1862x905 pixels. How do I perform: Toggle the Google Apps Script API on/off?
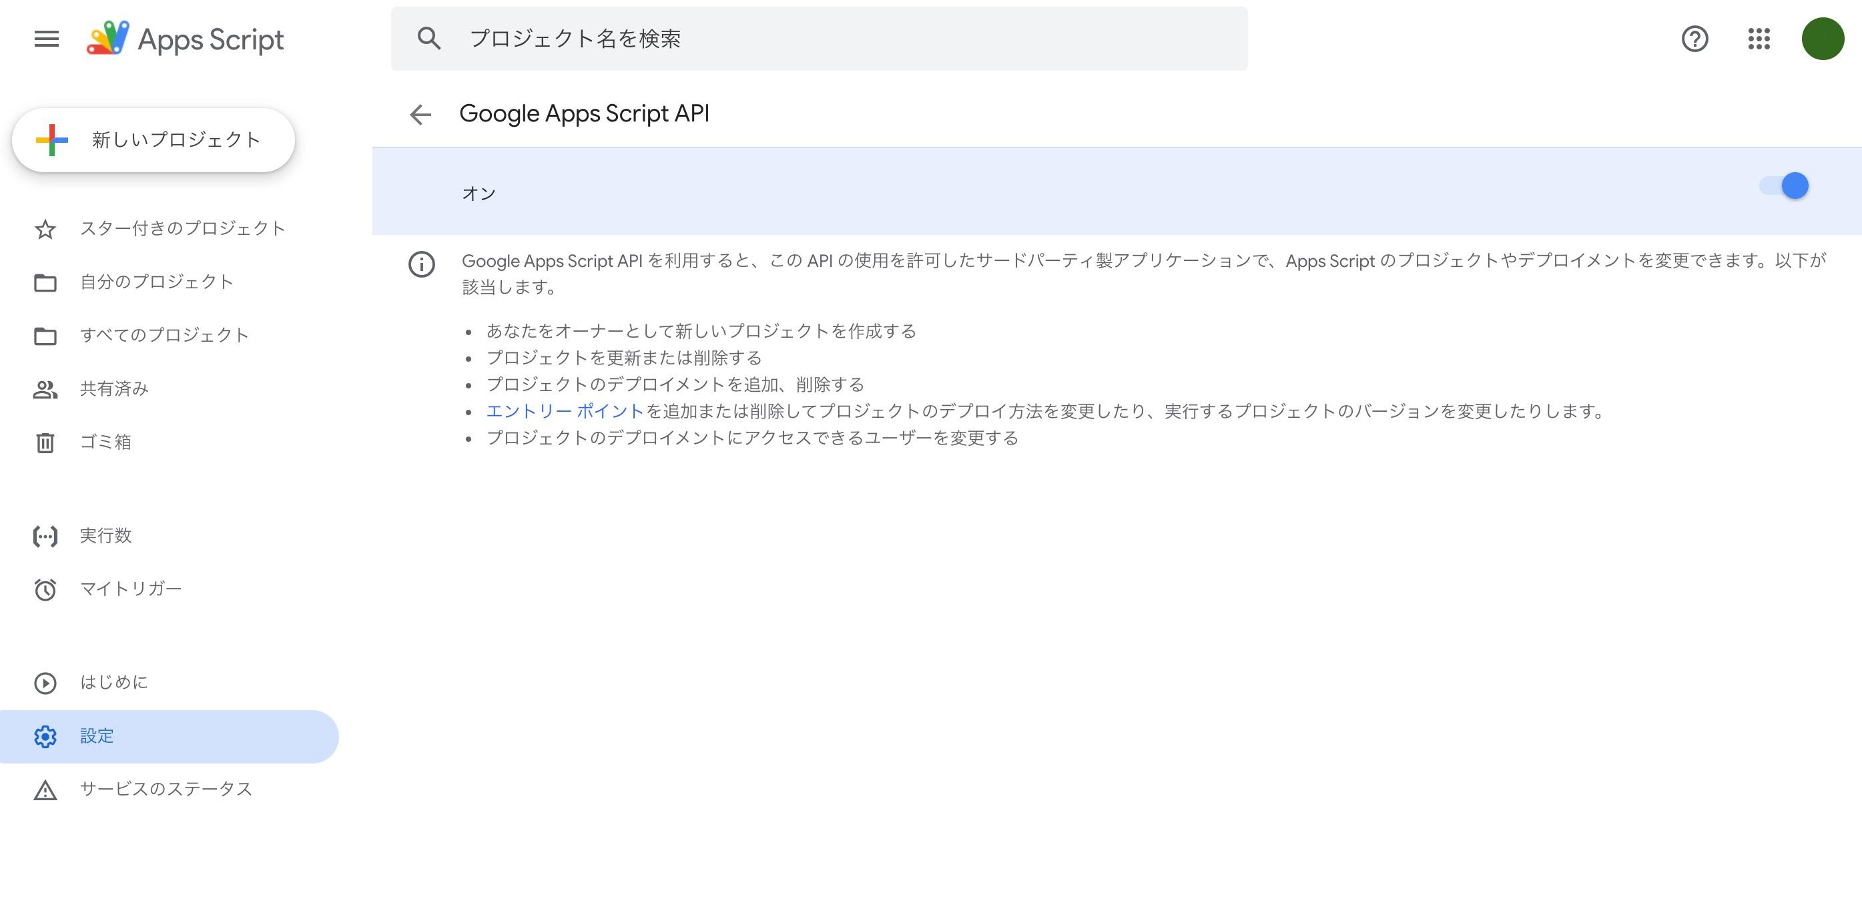pyautogui.click(x=1793, y=186)
